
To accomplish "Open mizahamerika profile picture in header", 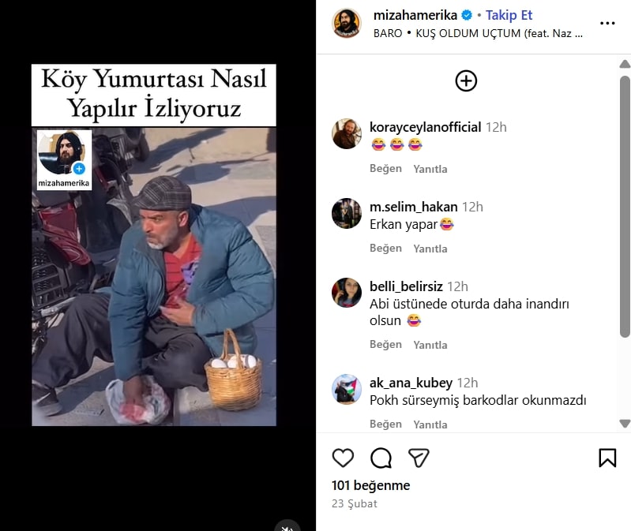I will click(346, 24).
